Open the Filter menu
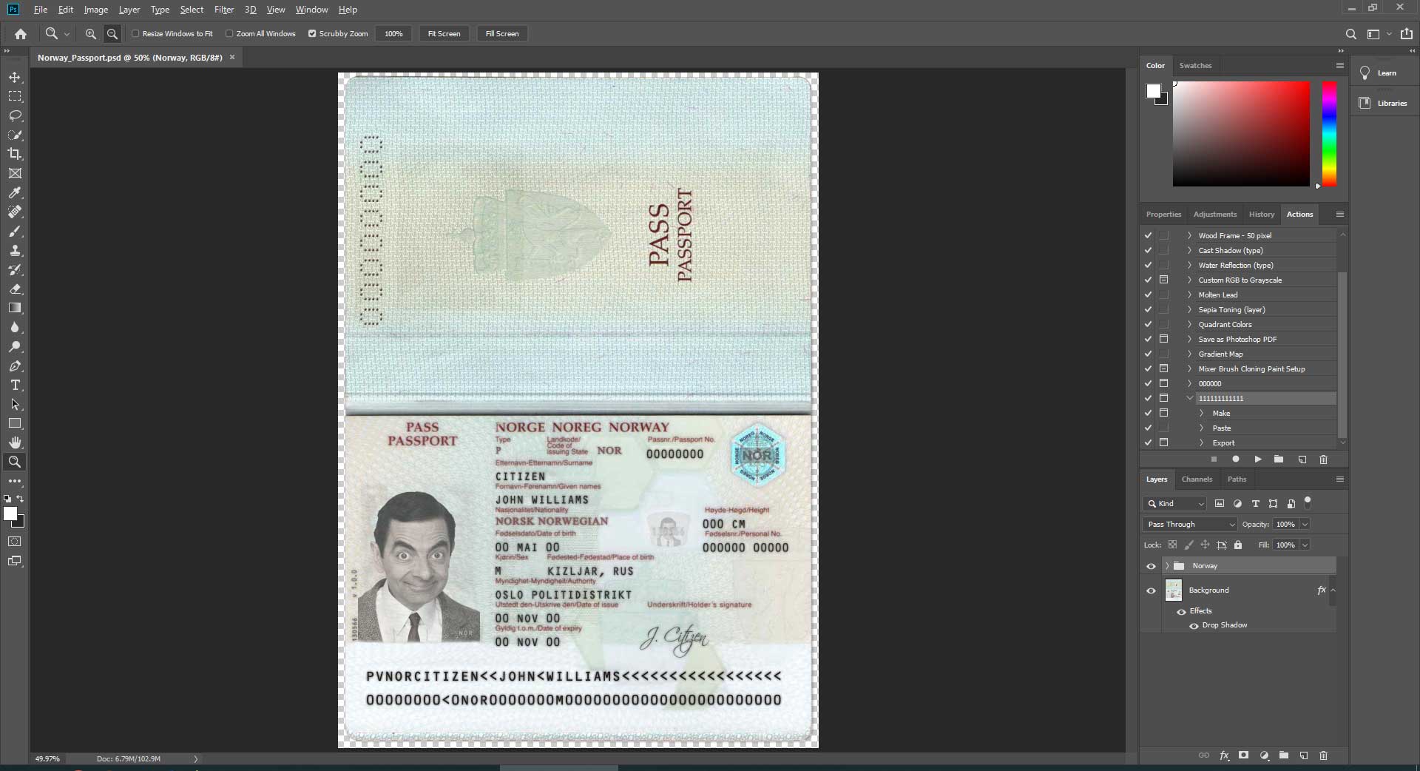The image size is (1420, 771). (223, 10)
